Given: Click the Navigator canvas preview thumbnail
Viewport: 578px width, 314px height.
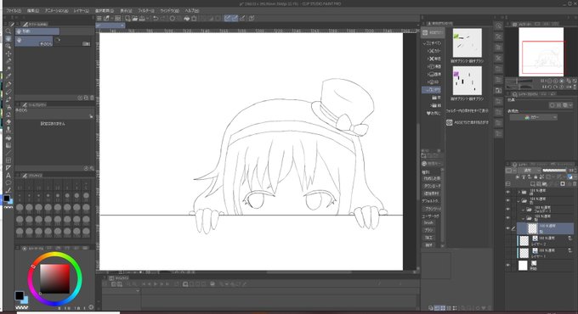Looking at the screenshot, I should click(x=541, y=52).
